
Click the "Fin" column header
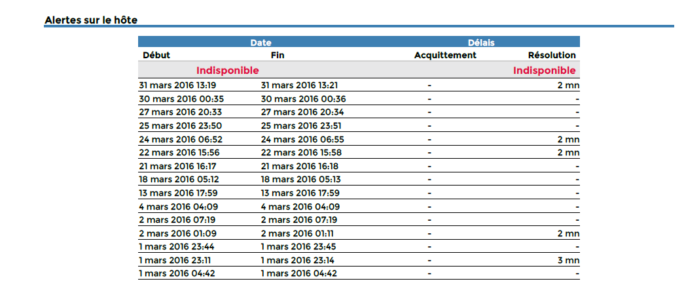(x=278, y=56)
